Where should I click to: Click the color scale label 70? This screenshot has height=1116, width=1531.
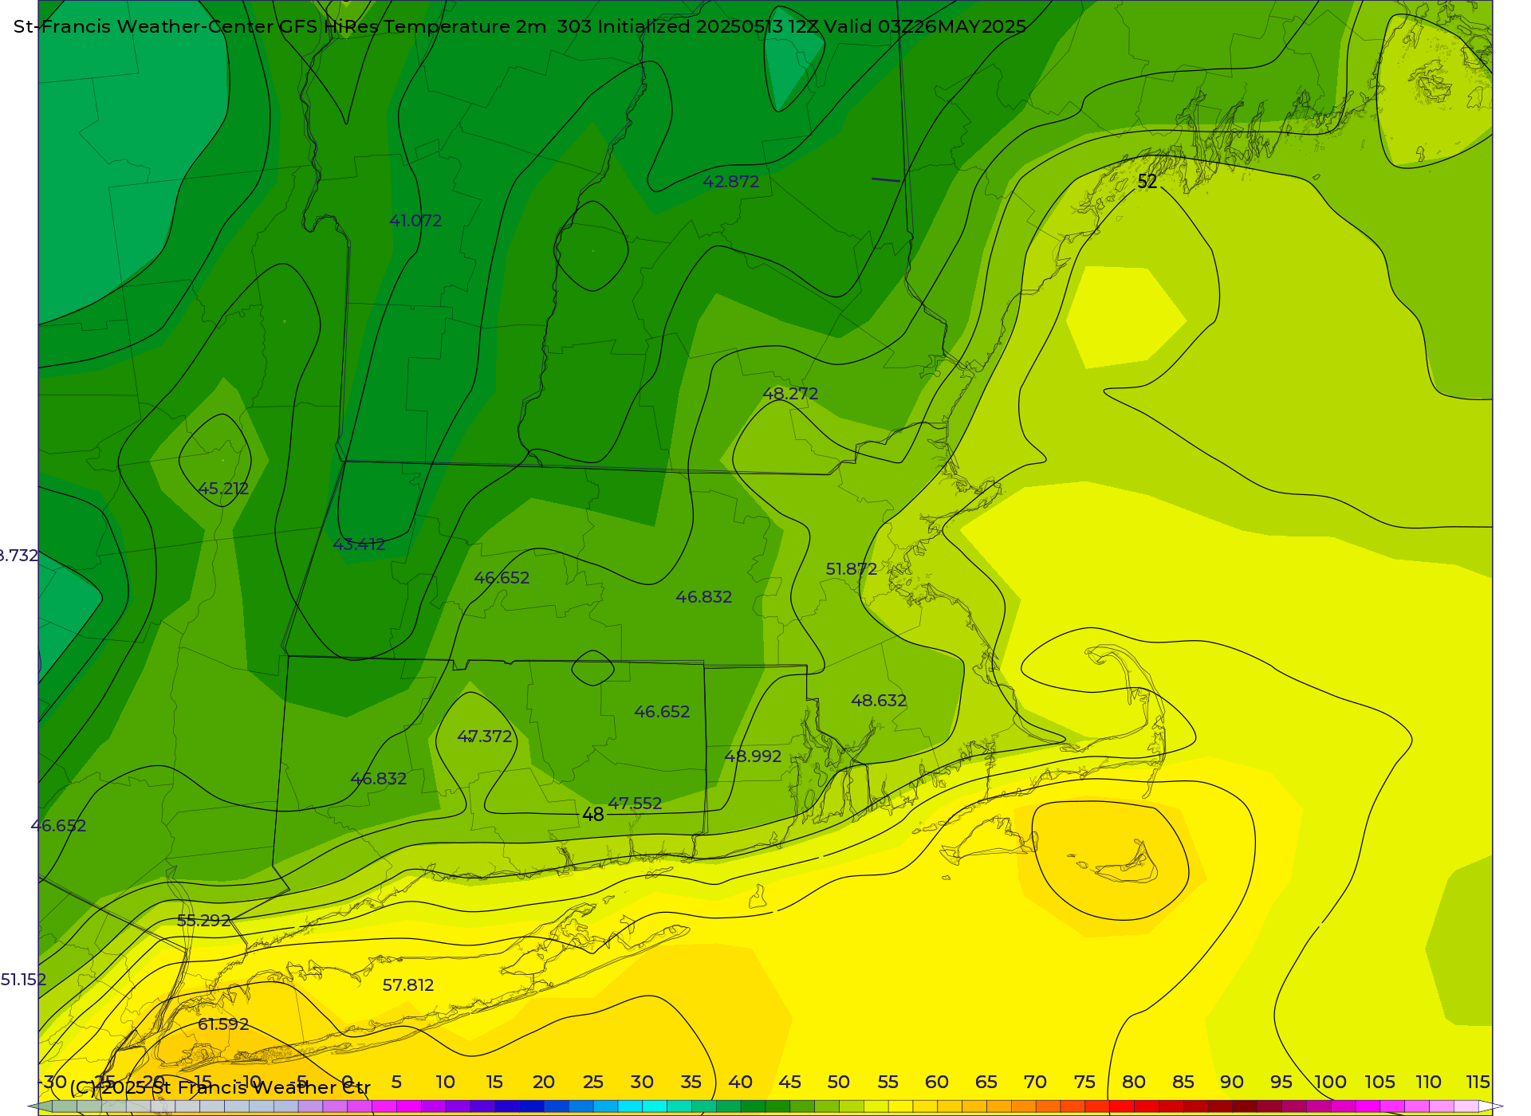pyautogui.click(x=1035, y=1082)
